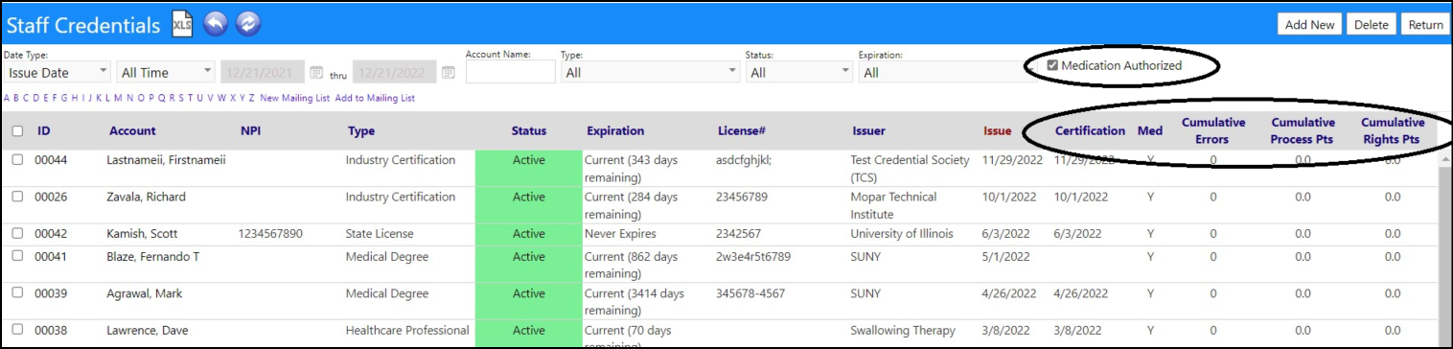This screenshot has height=349, width=1453.
Task: Click the Return button
Action: (x=1425, y=25)
